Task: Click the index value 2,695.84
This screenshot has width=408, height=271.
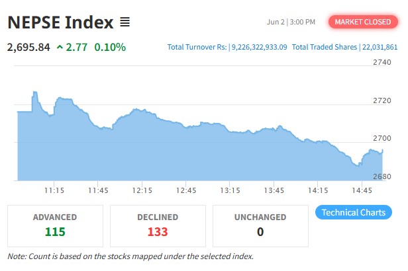Action: click(x=28, y=48)
